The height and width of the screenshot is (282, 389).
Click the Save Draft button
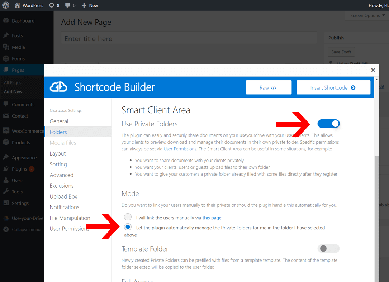pyautogui.click(x=341, y=52)
